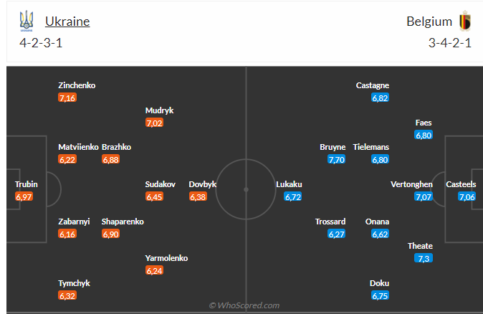The width and height of the screenshot is (483, 314).
Task: Select player Yarmolenko on the pitch
Action: point(167,258)
